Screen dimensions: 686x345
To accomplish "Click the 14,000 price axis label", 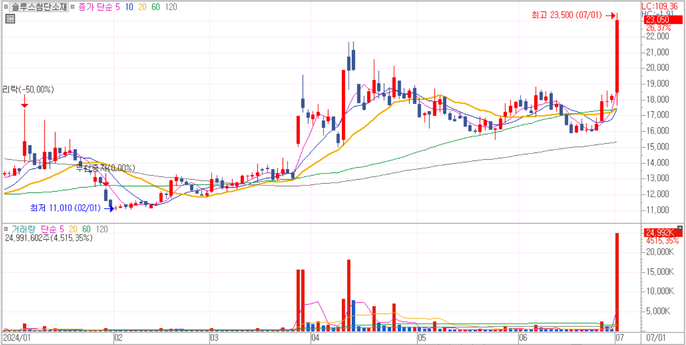I will point(658,163).
